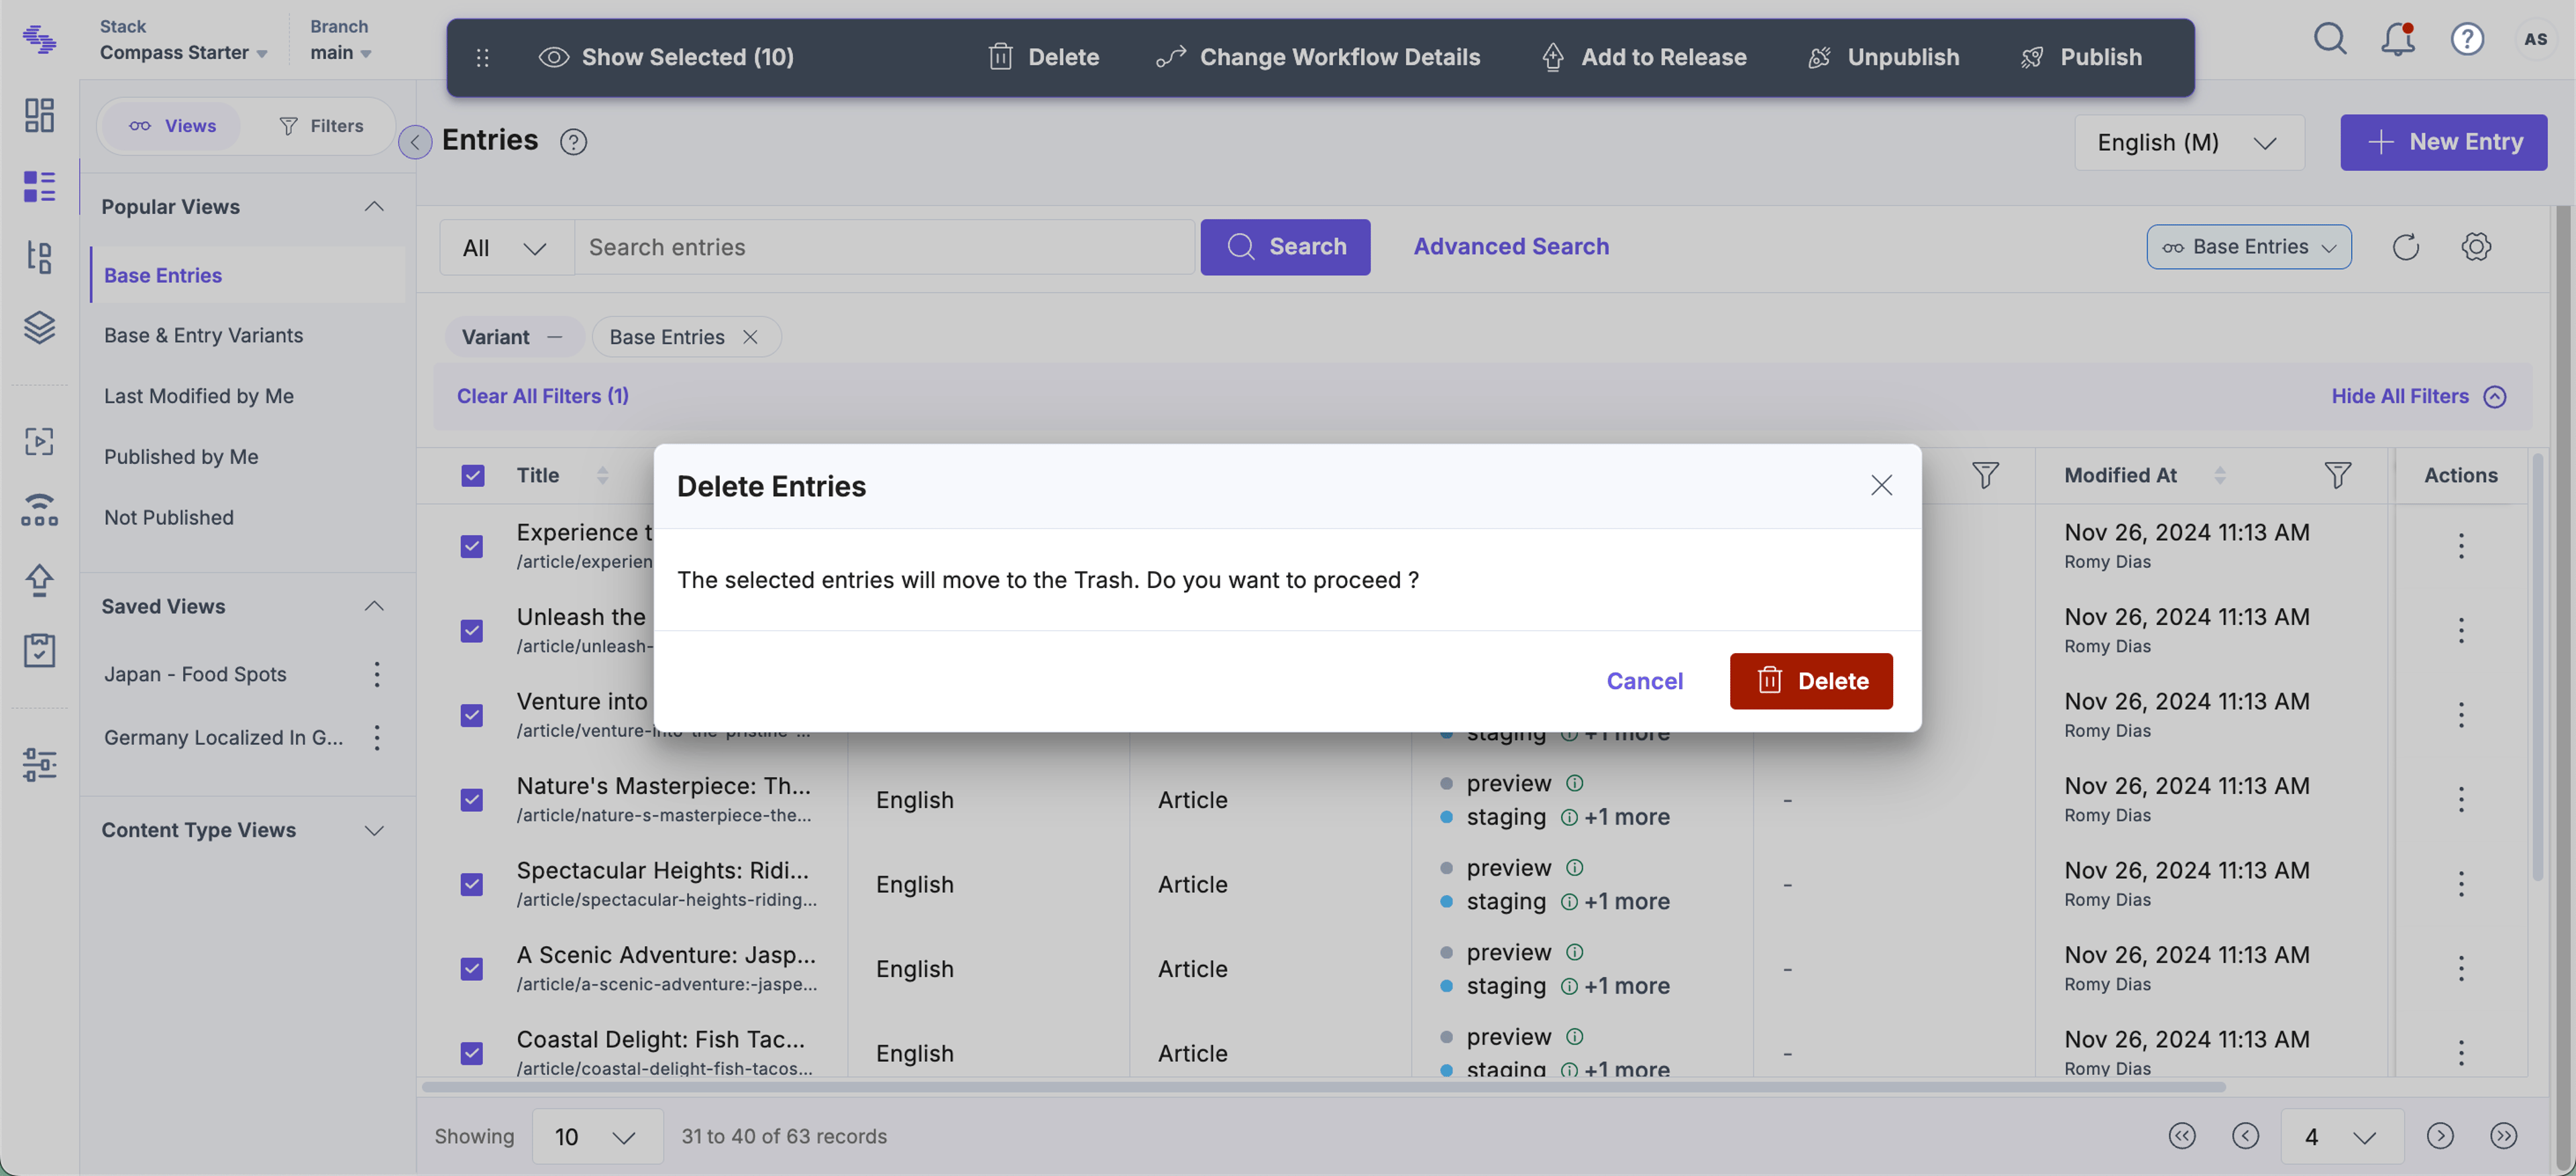Open the English (M) language dropdown
Screen dimensions: 2576x1176
[2189, 142]
